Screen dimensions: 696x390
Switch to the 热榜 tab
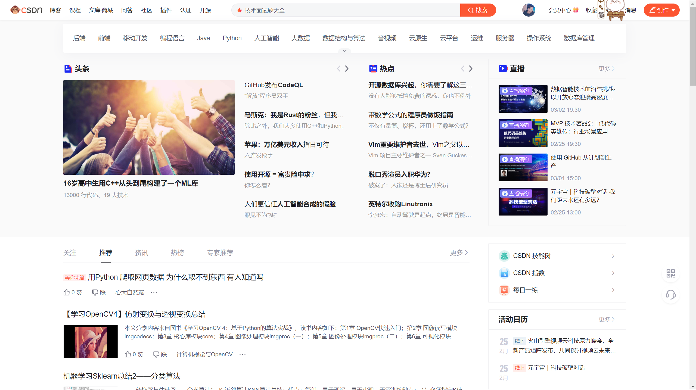pyautogui.click(x=177, y=253)
